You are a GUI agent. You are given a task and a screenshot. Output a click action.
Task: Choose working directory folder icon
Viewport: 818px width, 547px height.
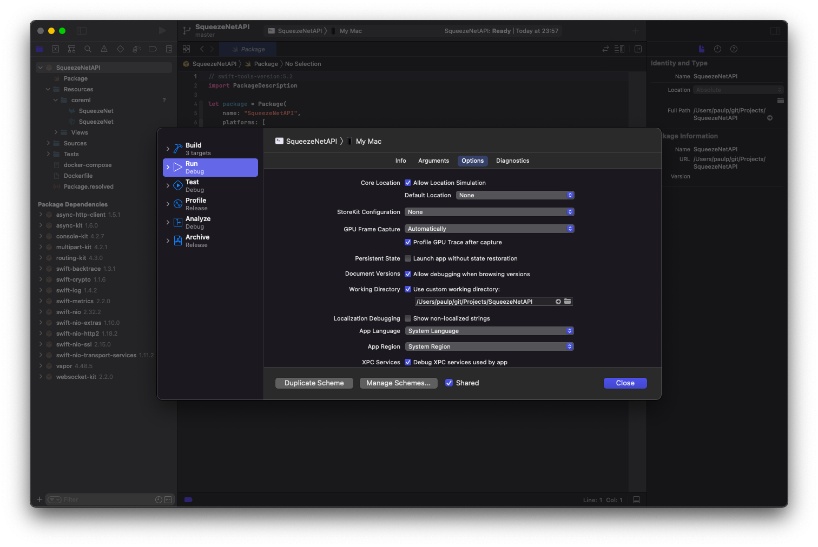568,302
